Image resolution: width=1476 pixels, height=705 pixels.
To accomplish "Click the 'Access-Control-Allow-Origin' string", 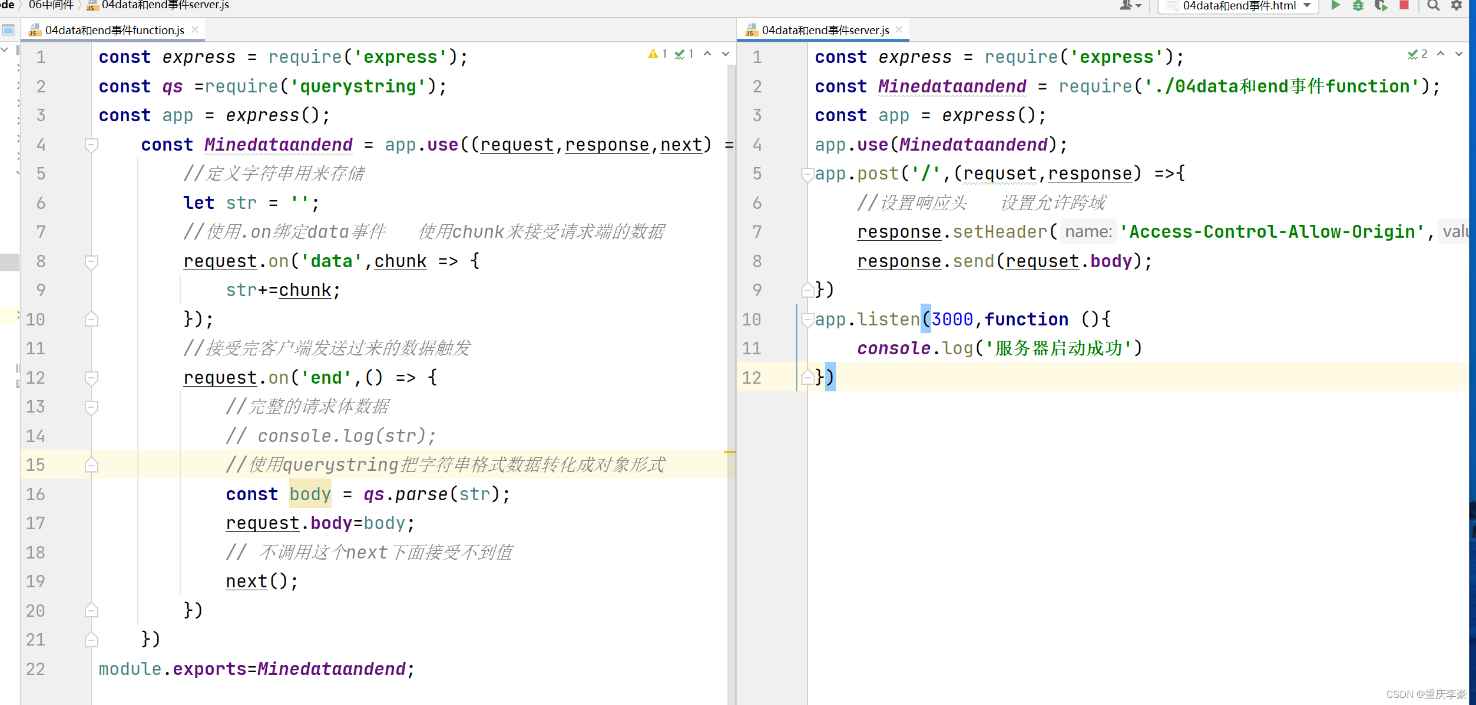I will pyautogui.click(x=1272, y=232).
